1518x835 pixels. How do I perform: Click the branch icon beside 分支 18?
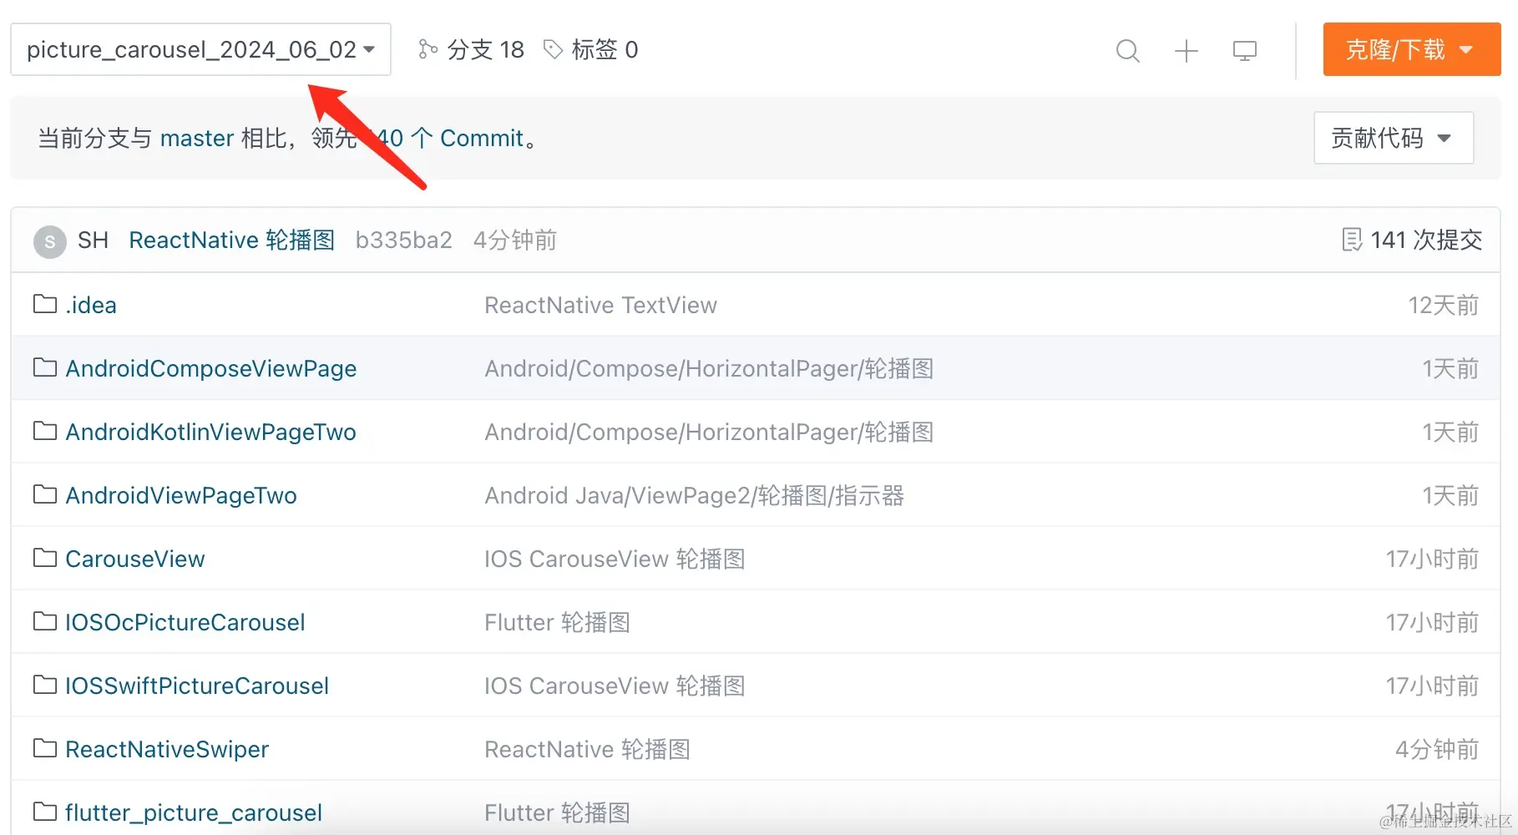[x=428, y=49]
